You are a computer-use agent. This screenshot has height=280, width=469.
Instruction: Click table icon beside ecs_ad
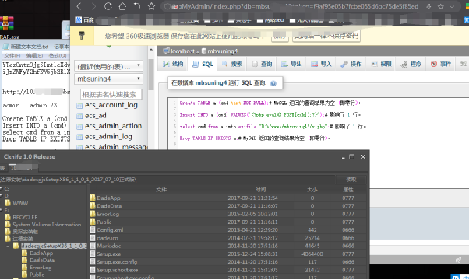79,116
